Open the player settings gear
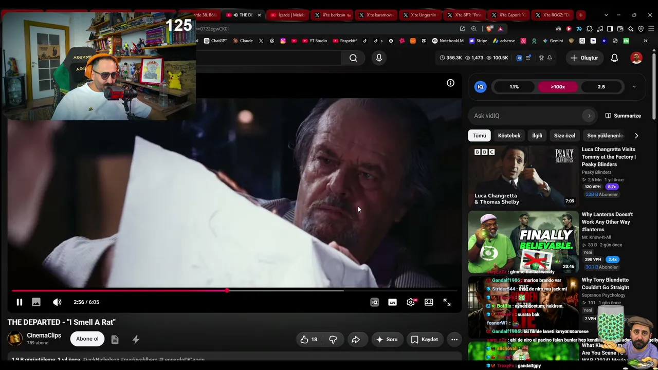Screen dimensions: 658x370 [x=411, y=302]
